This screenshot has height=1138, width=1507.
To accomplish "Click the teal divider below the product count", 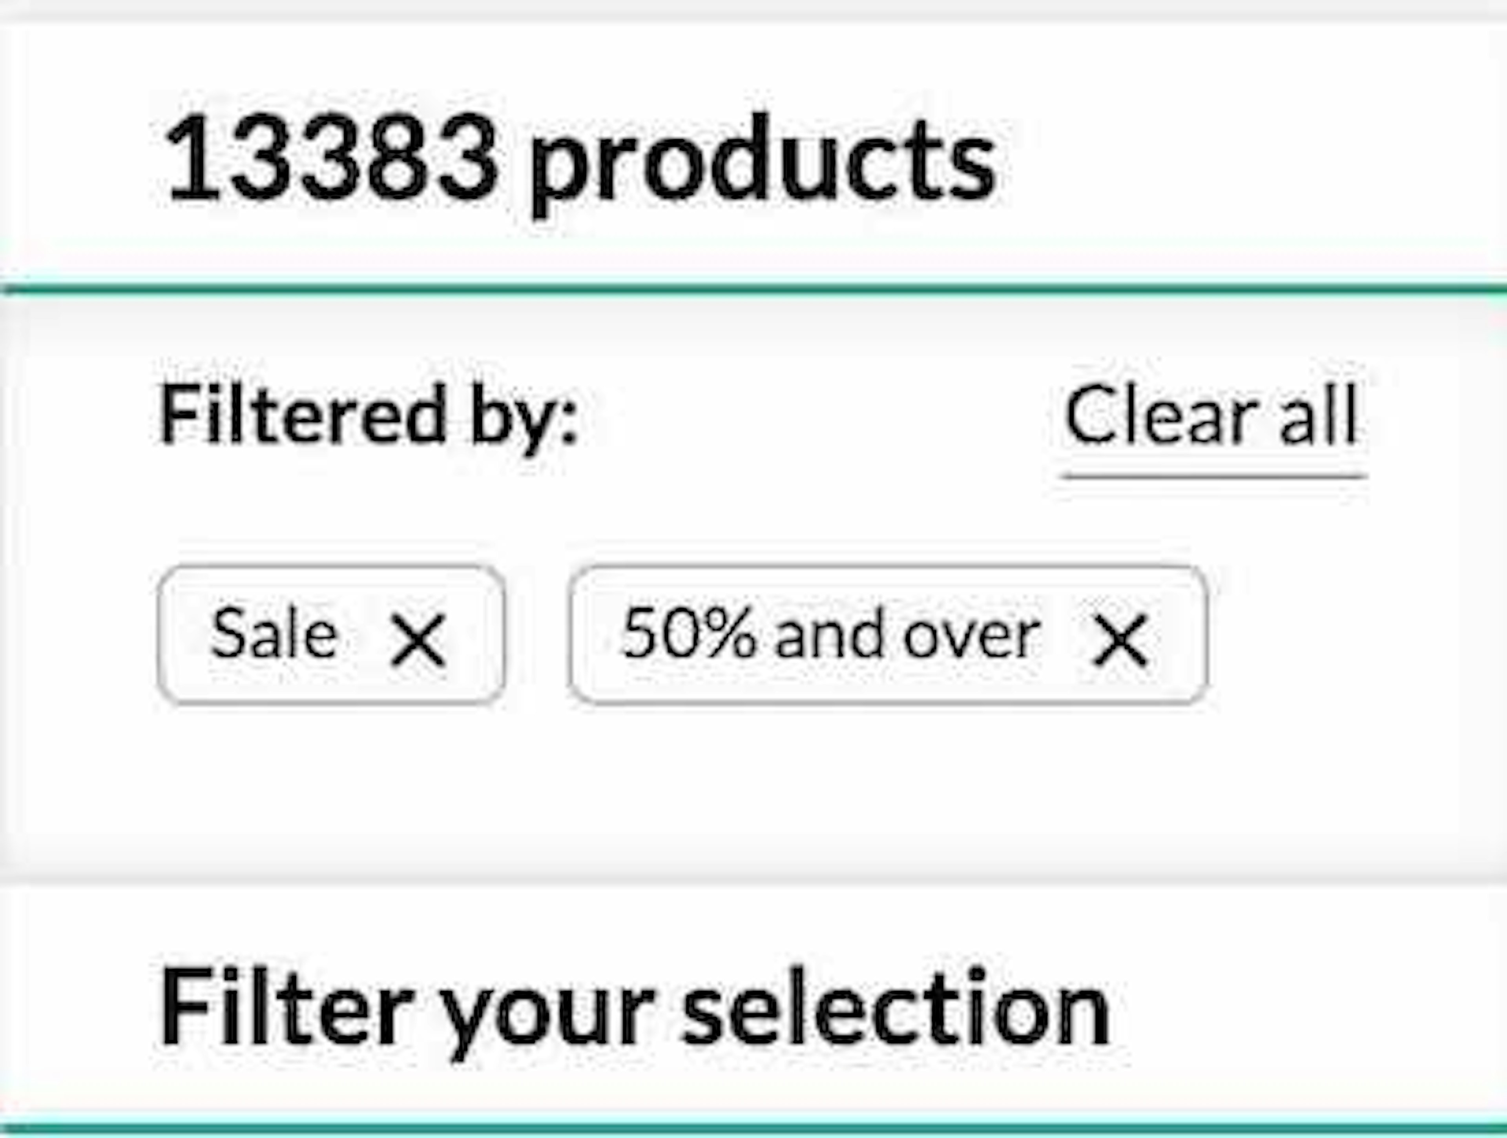I will click(753, 289).
